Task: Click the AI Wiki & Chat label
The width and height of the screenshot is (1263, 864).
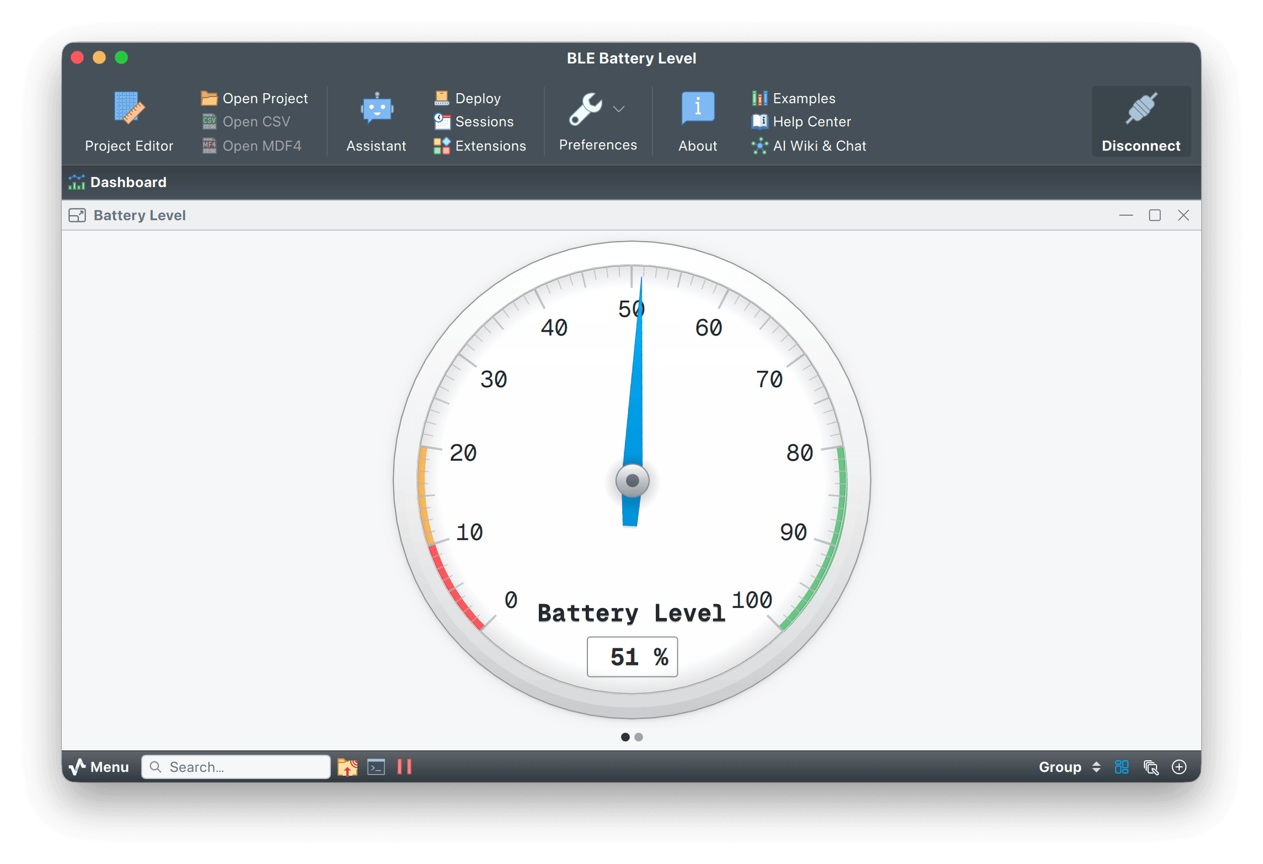Action: [x=820, y=146]
